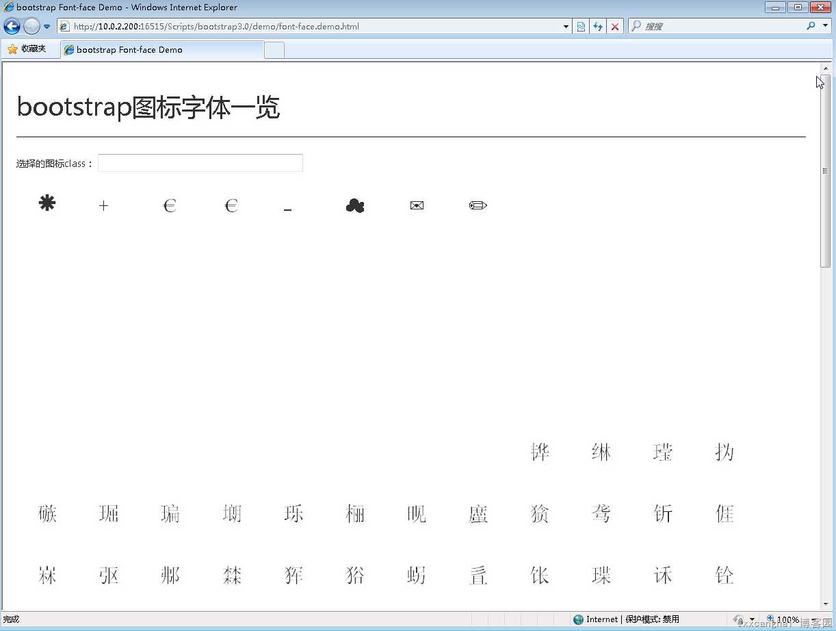Select the 扐 glyph character
Viewport: 836px width, 631px height.
[x=724, y=452]
